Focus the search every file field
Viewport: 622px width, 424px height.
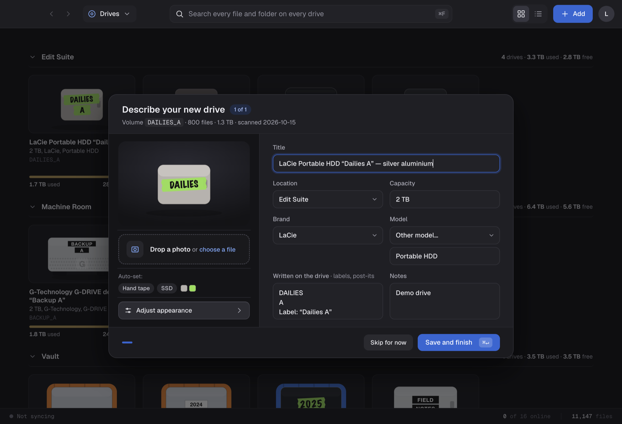tap(311, 14)
